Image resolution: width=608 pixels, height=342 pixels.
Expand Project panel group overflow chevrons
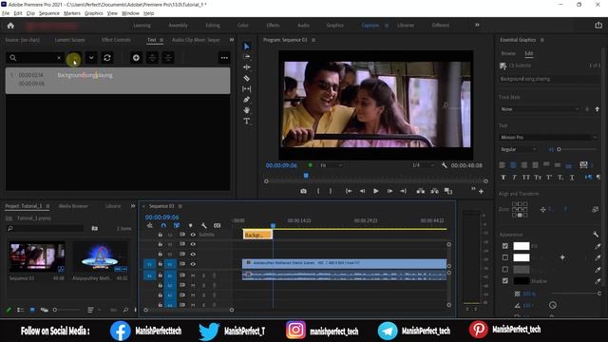(x=133, y=206)
